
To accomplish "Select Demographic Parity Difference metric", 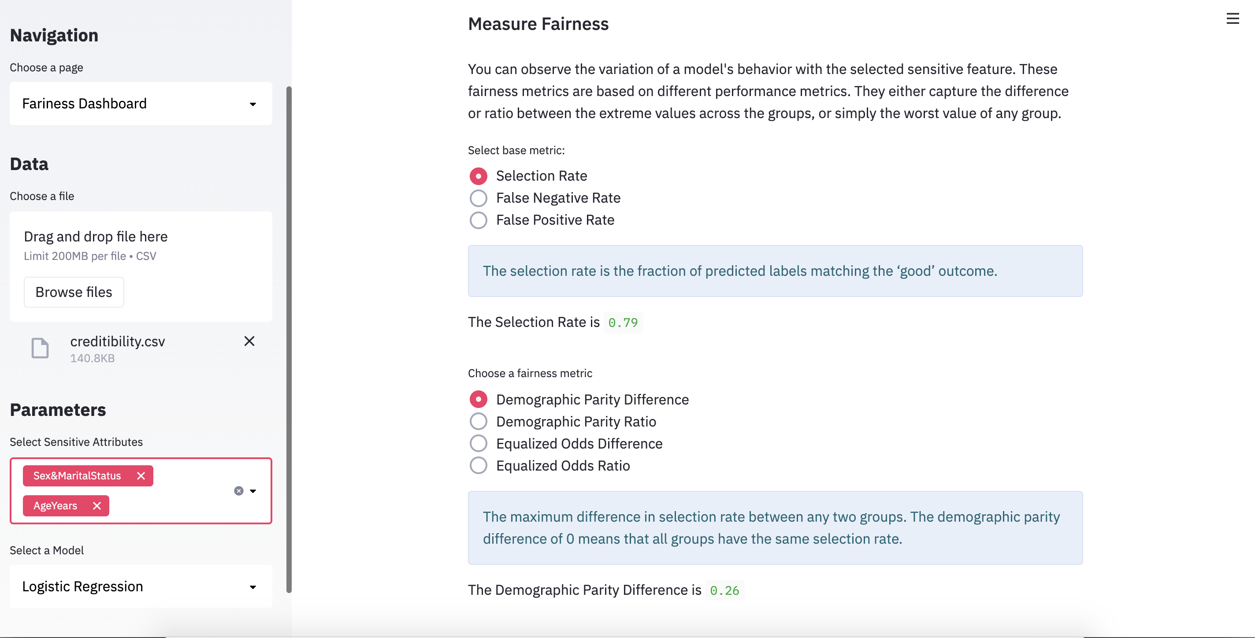I will [479, 399].
